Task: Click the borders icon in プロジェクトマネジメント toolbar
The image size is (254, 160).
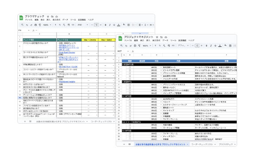Action: [x=230, y=46]
